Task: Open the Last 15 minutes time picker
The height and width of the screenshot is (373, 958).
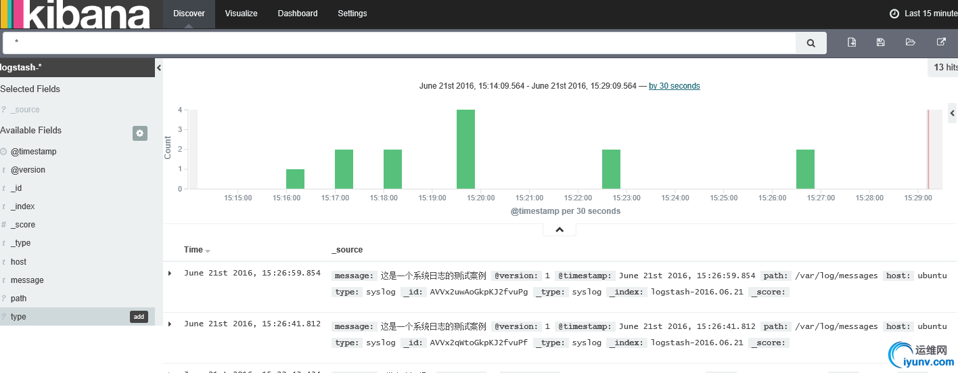Action: pos(923,14)
